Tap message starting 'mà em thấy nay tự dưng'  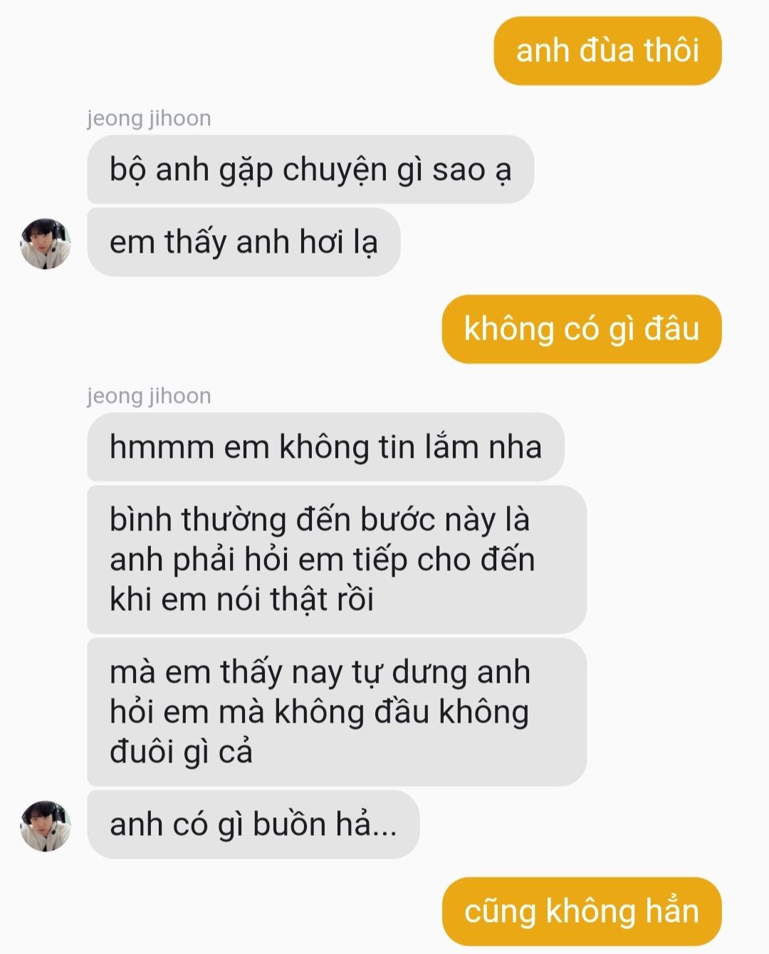point(337,712)
